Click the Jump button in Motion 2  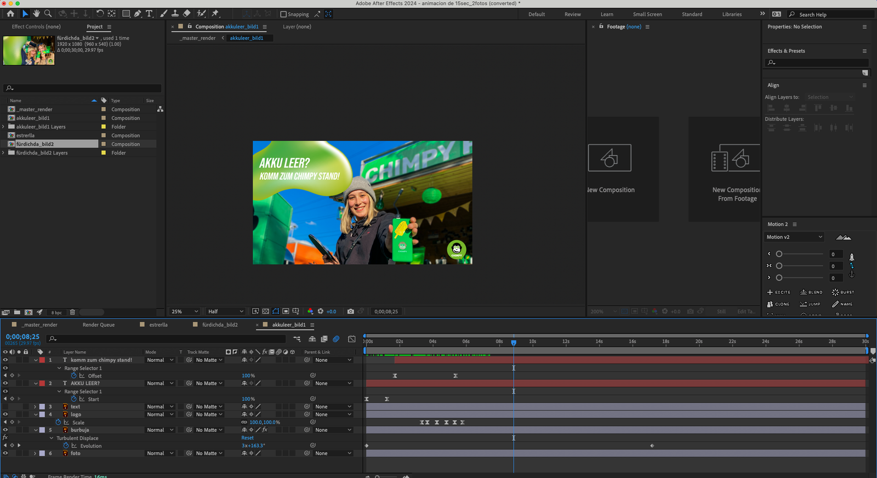tap(810, 304)
